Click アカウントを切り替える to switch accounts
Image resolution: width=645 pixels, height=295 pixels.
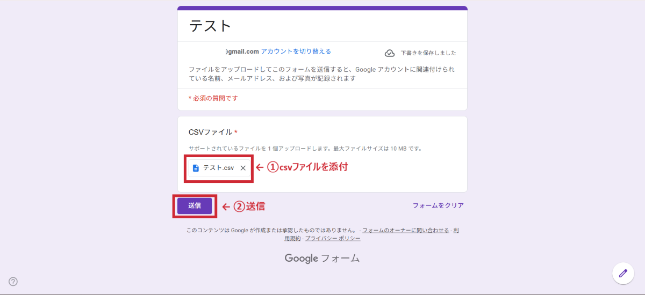[296, 51]
